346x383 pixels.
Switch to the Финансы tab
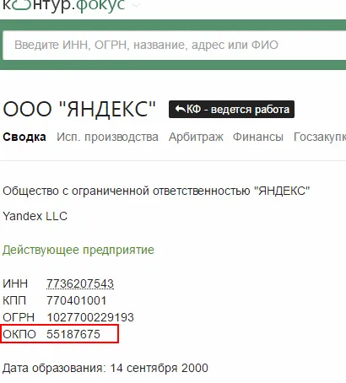[258, 138]
